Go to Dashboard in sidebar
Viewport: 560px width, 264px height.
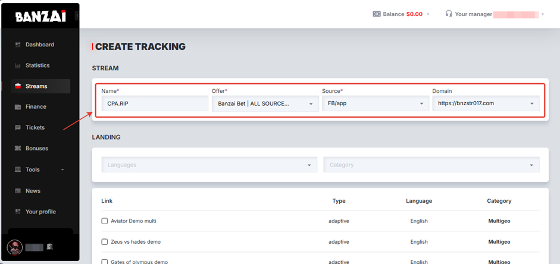click(40, 45)
